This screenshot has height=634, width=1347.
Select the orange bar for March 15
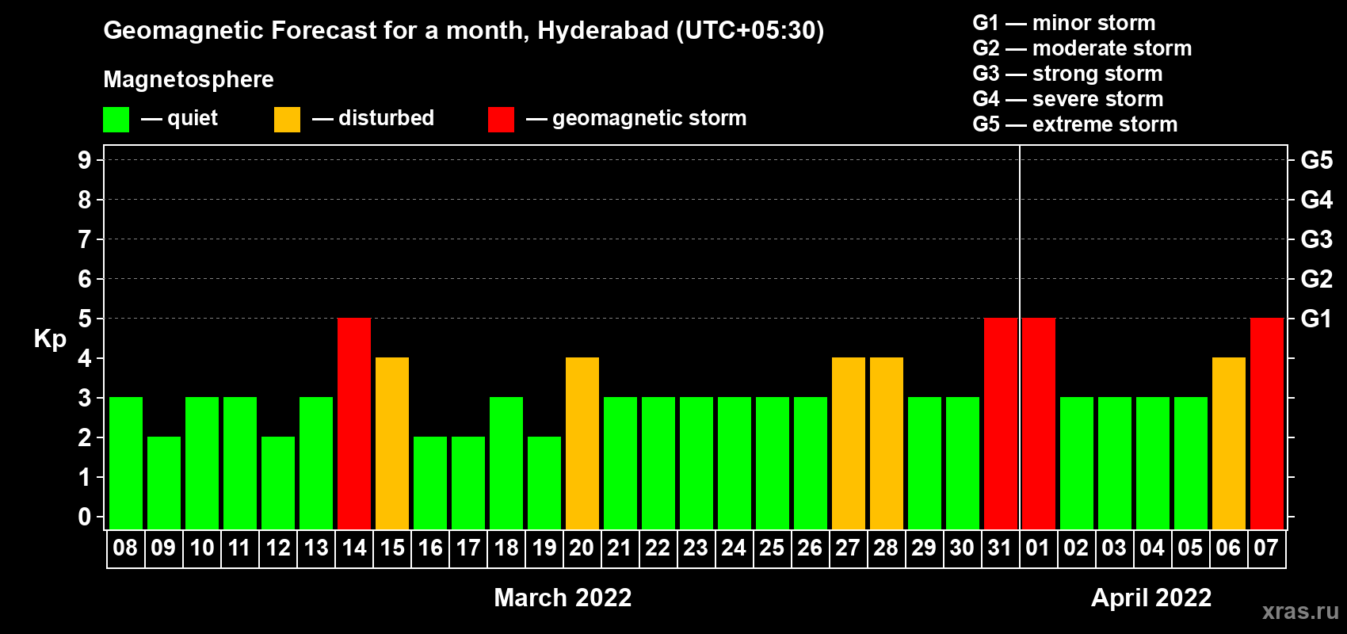(x=392, y=443)
